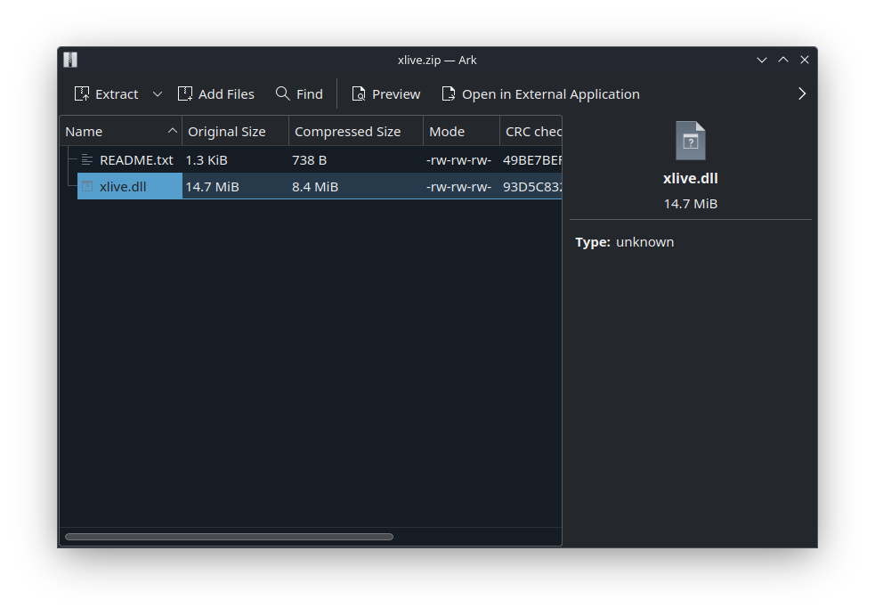The height and width of the screenshot is (616, 875).
Task: Click the 14.7 MiB size in info panel
Action: [x=690, y=204]
